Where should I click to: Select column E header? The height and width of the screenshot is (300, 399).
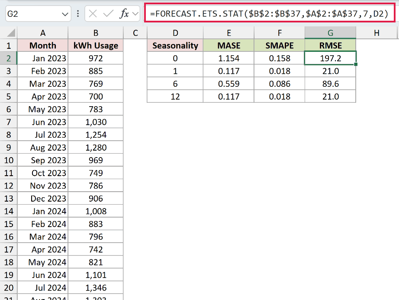coord(229,33)
